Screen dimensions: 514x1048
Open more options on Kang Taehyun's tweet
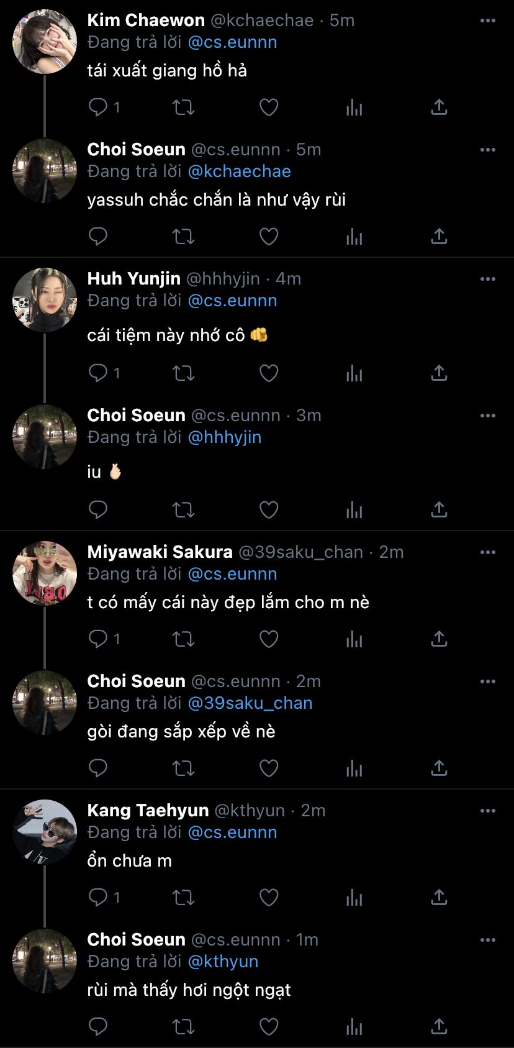point(488,811)
